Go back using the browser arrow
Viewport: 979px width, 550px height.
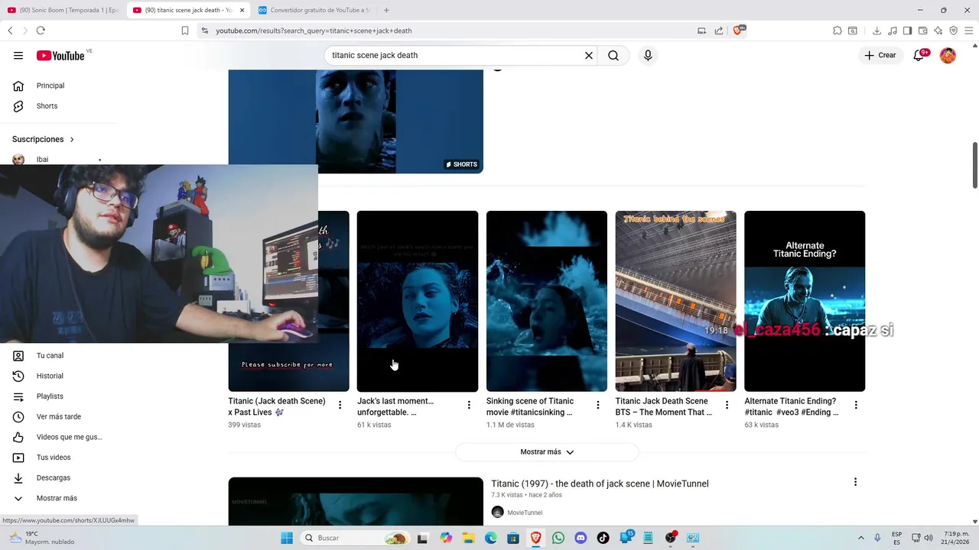point(10,31)
